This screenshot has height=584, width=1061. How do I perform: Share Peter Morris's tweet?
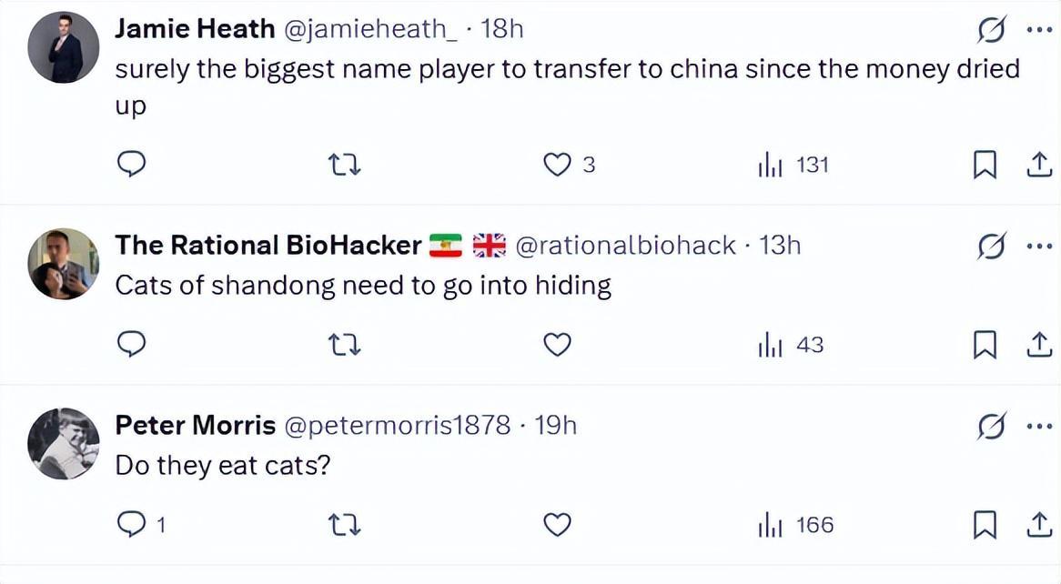pos(1038,525)
